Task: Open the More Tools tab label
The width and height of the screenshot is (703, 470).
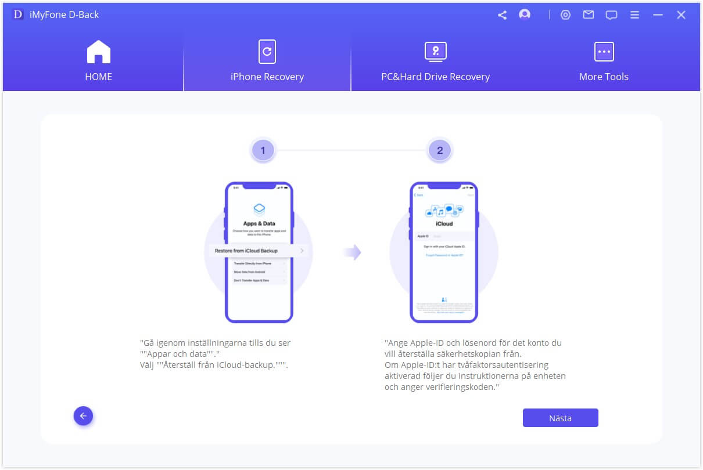Action: click(604, 77)
